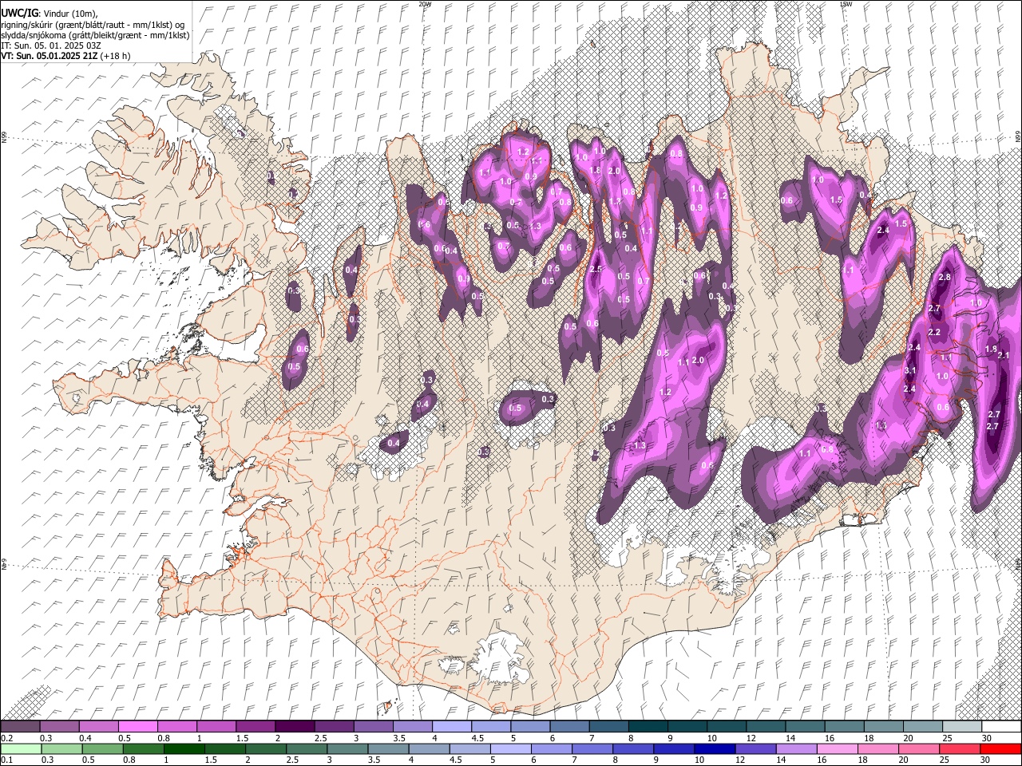Click the palest green rain swatch above 0.1
The height and width of the screenshot is (766, 1022).
tap(21, 748)
